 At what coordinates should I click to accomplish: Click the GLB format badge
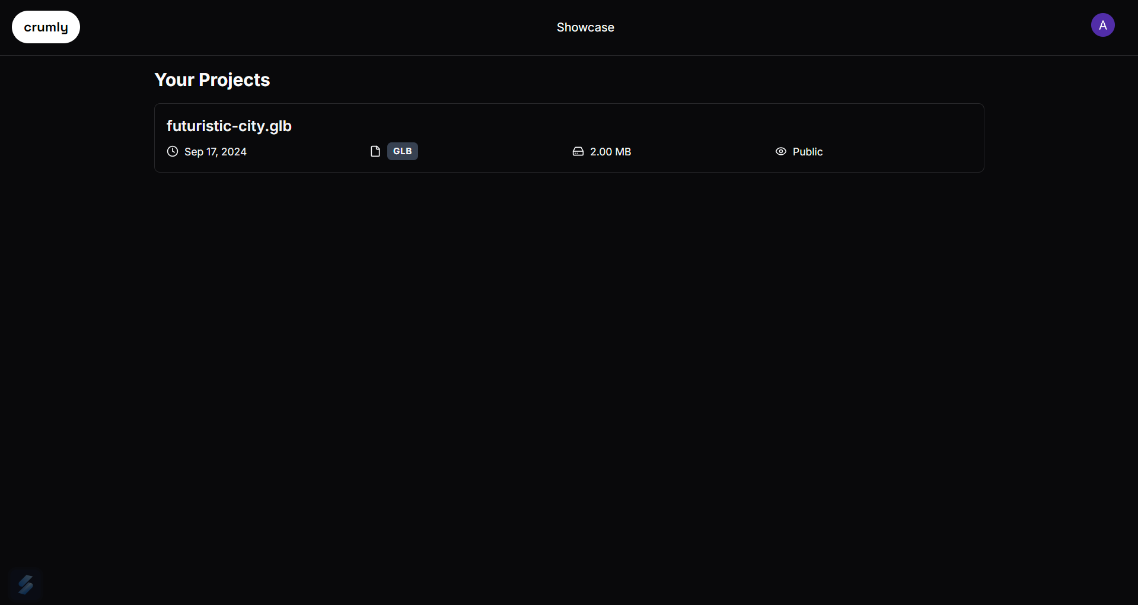coord(403,151)
